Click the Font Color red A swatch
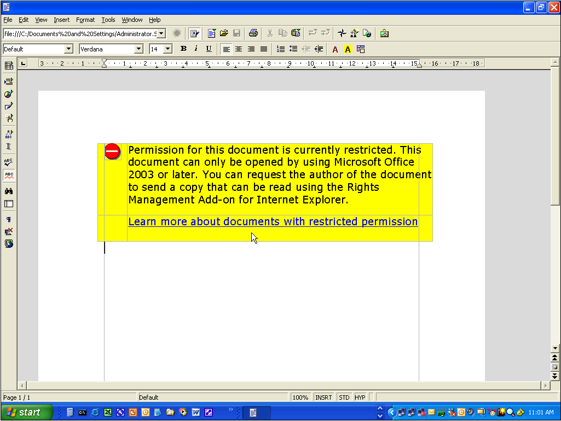The image size is (561, 421). pos(335,49)
